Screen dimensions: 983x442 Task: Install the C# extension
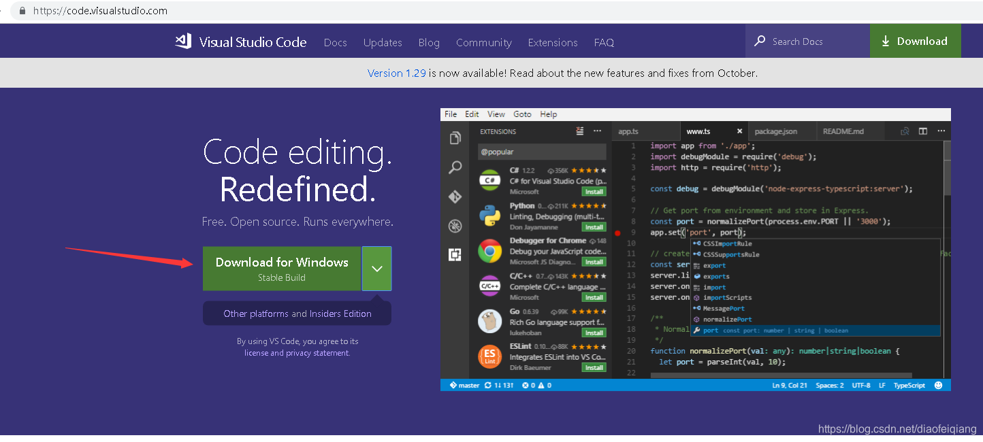click(x=594, y=192)
